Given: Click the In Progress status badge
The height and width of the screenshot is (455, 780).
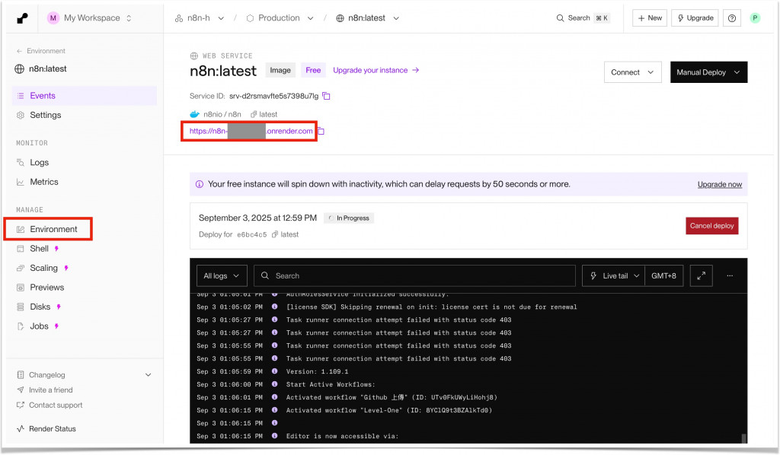Looking at the screenshot, I should click(349, 218).
